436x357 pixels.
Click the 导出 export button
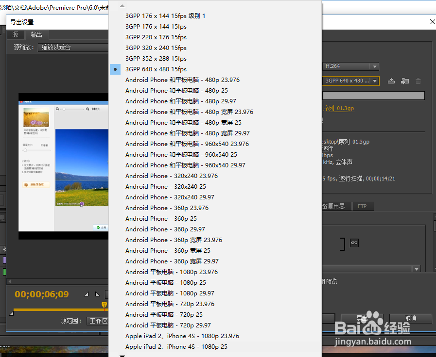(x=362, y=319)
